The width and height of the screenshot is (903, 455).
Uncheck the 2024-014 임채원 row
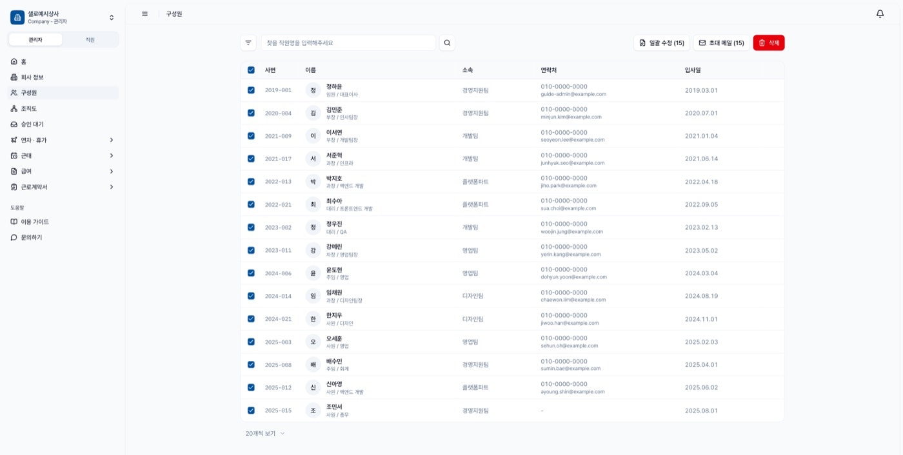point(251,296)
